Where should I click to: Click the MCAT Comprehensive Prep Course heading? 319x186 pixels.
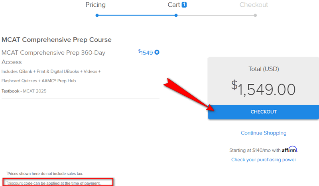tap(57, 40)
